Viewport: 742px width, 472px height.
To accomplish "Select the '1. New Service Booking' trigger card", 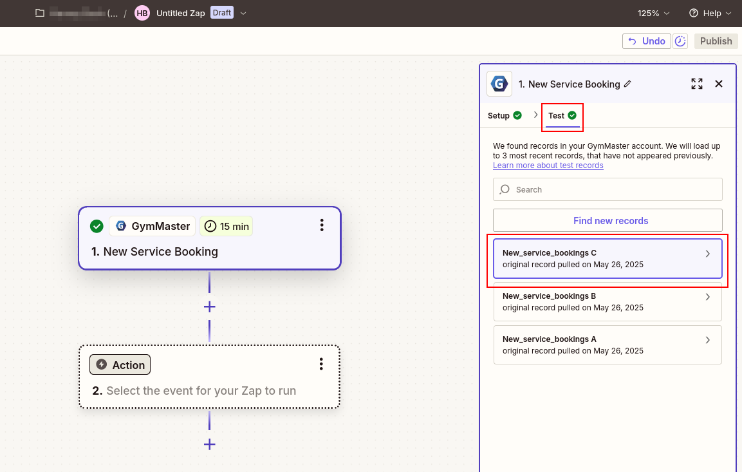I will click(x=209, y=238).
